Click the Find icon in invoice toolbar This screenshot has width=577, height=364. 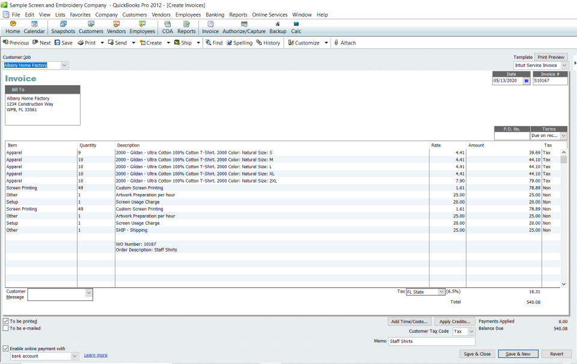[213, 43]
